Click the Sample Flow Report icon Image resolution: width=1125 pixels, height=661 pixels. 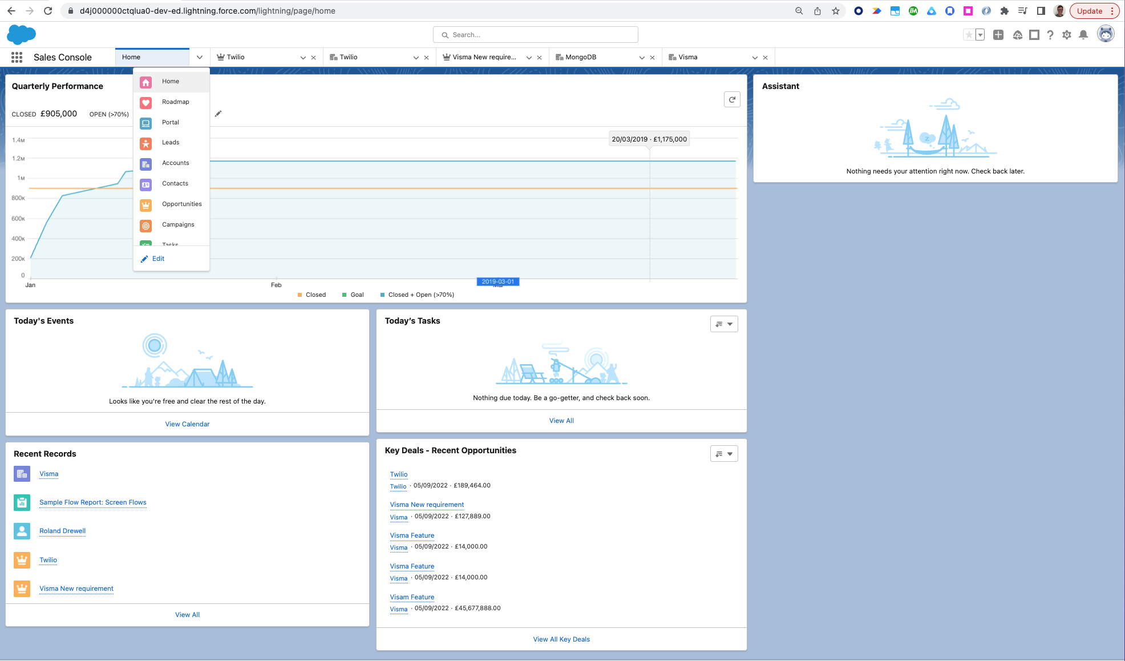pyautogui.click(x=22, y=502)
